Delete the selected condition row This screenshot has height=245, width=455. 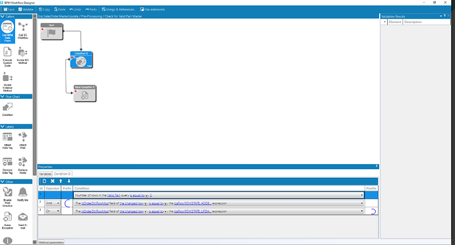53,181
